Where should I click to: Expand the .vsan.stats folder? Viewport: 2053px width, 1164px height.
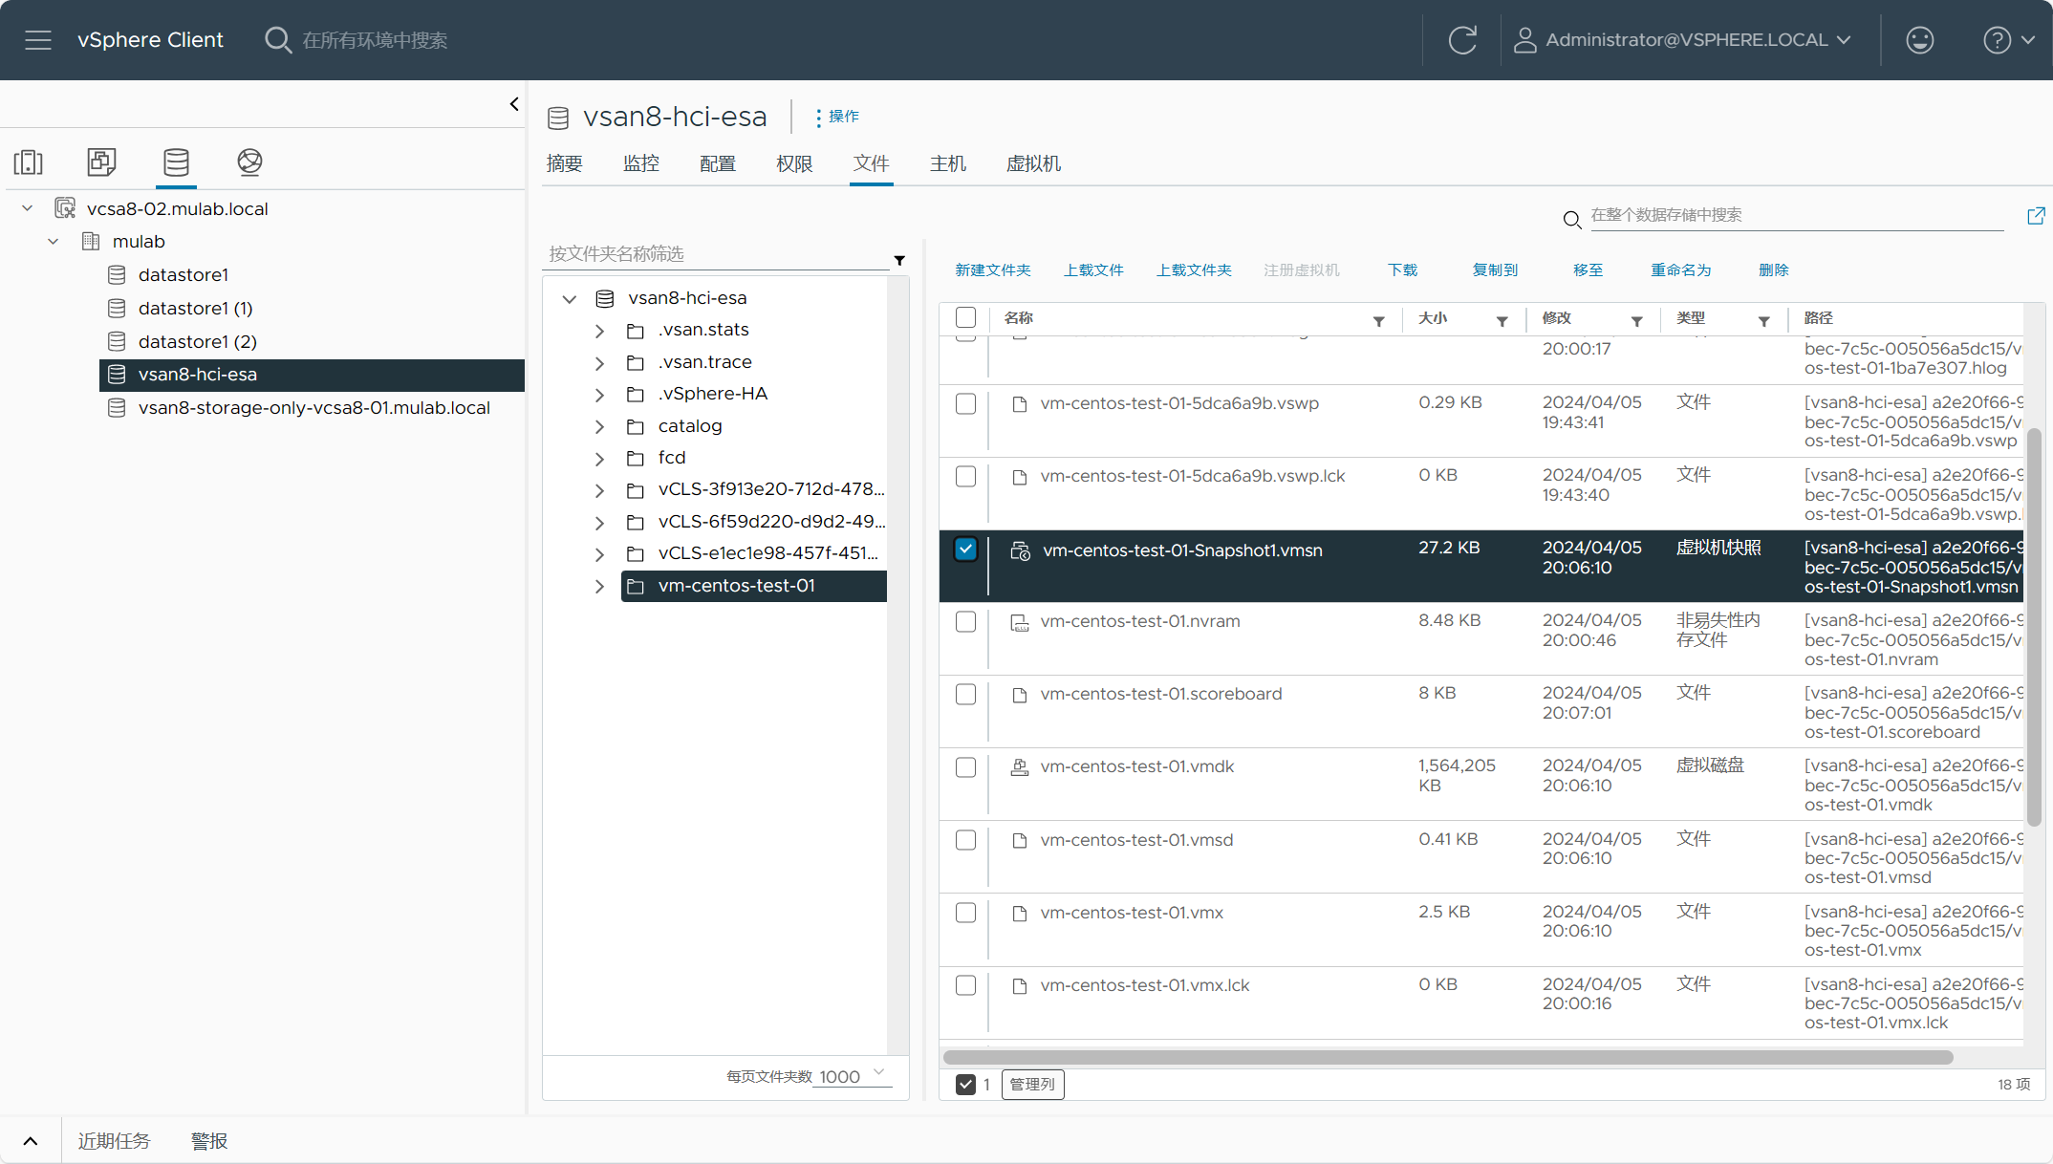pos(599,331)
